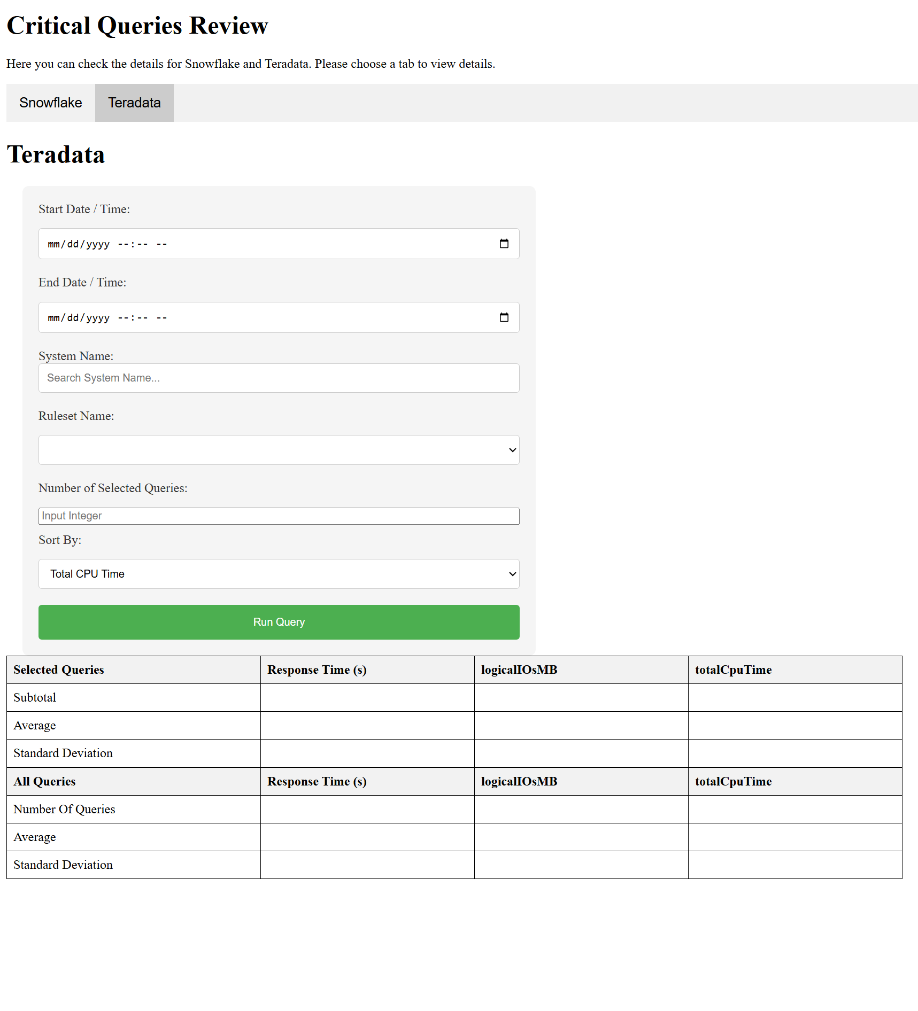The height and width of the screenshot is (1011, 918).
Task: Open calendar picker for End Date / Time
Action: [504, 317]
